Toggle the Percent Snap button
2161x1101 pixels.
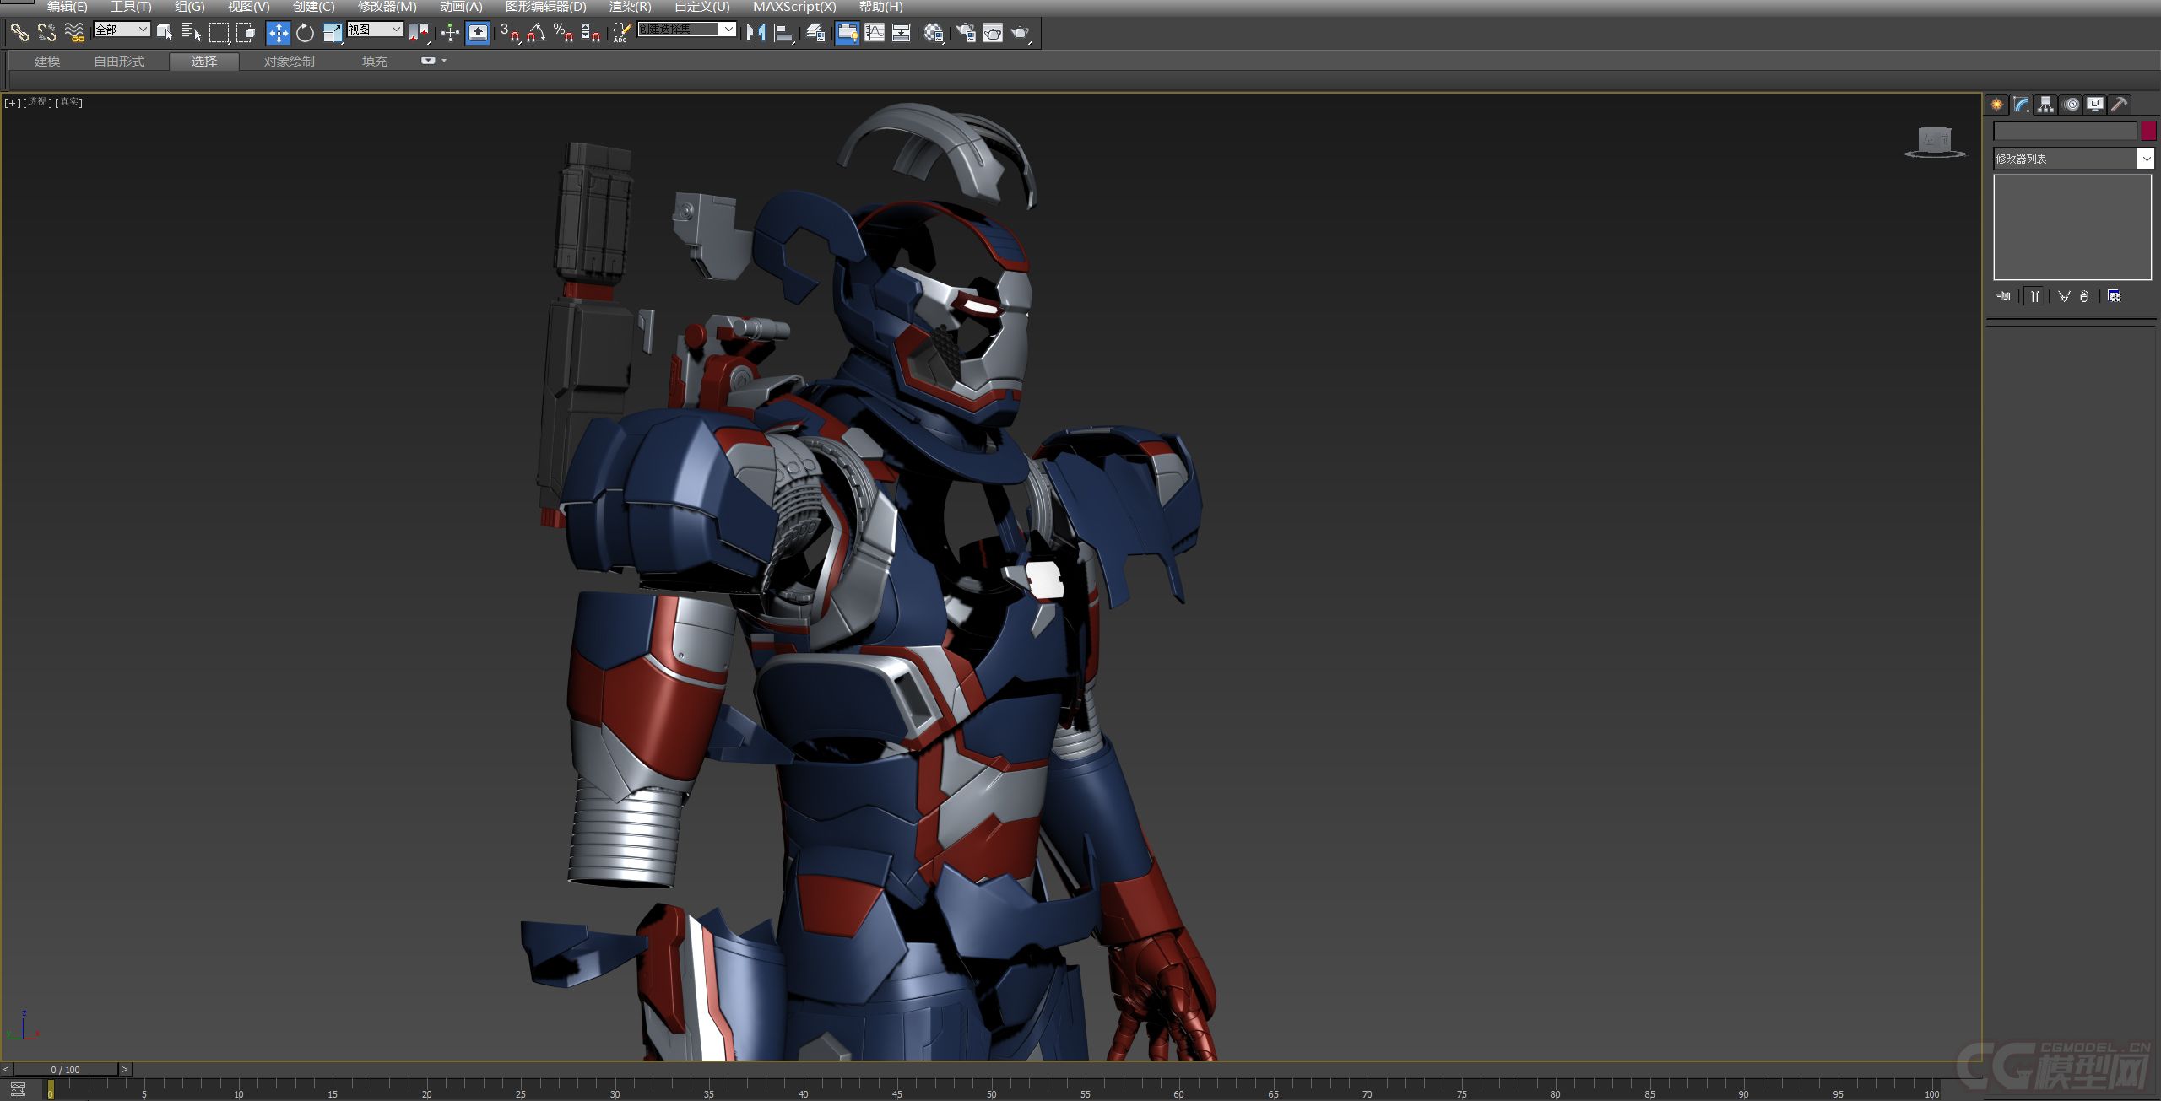click(564, 33)
